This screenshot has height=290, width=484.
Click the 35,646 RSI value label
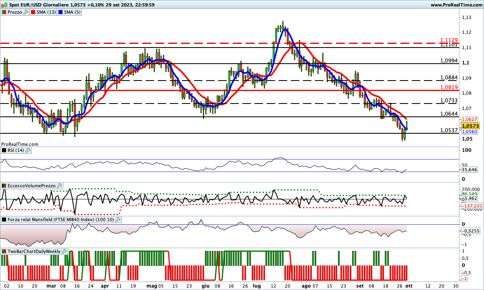469,170
